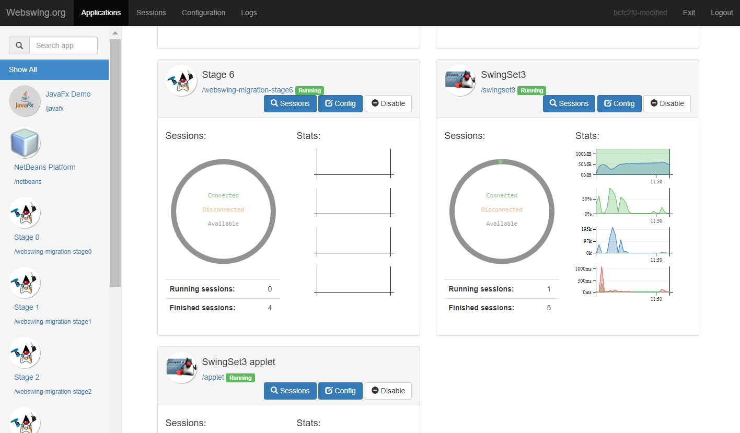Viewport: 740px width, 433px height.
Task: Open the Sessions tab in navbar
Action: [151, 13]
